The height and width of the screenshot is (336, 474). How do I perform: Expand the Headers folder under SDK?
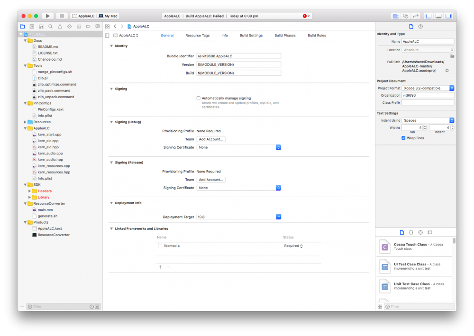(29, 191)
